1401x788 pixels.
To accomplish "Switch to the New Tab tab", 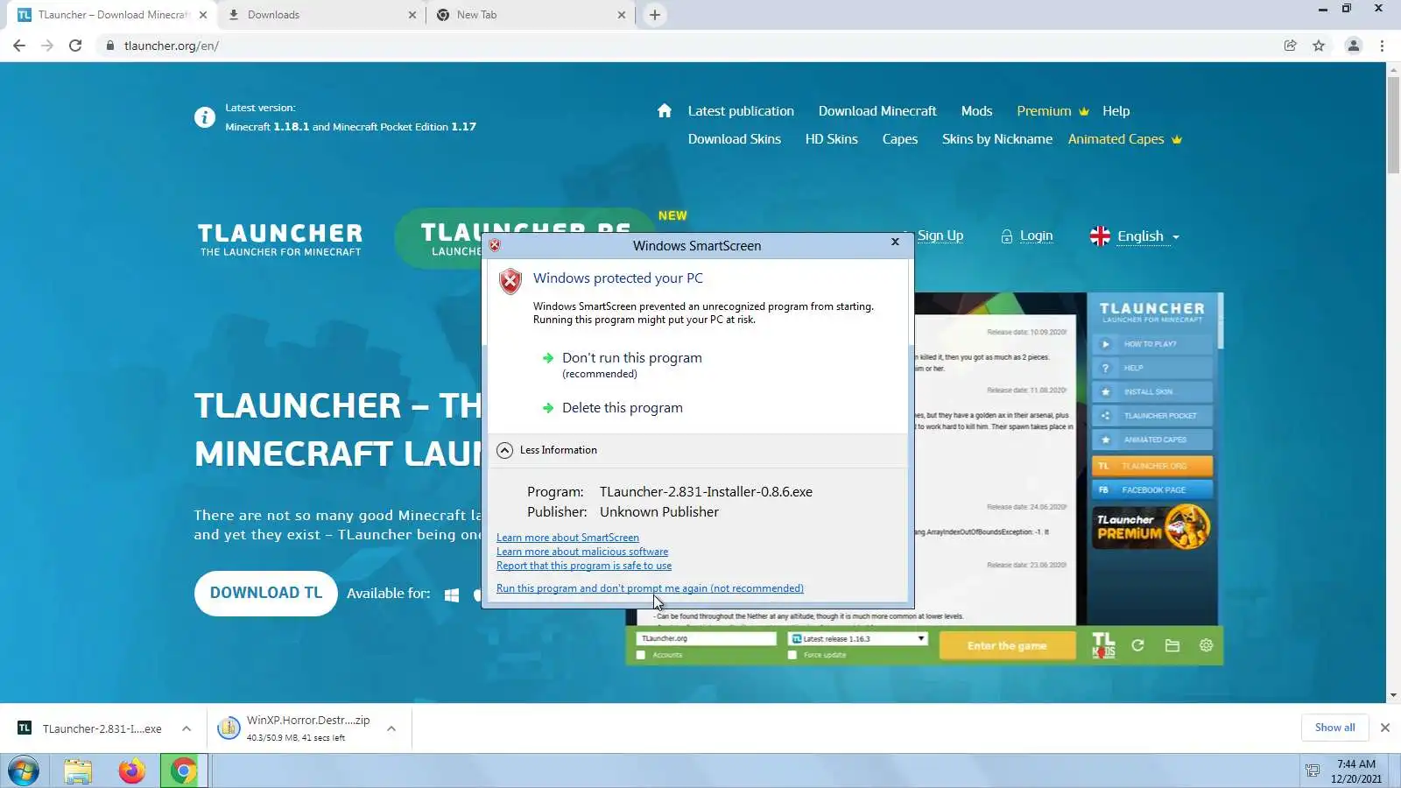I will coord(531,15).
